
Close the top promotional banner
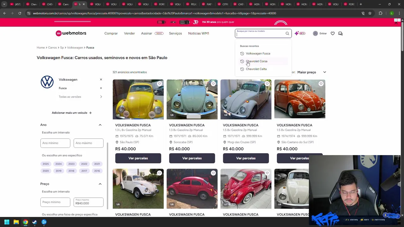point(396,22)
